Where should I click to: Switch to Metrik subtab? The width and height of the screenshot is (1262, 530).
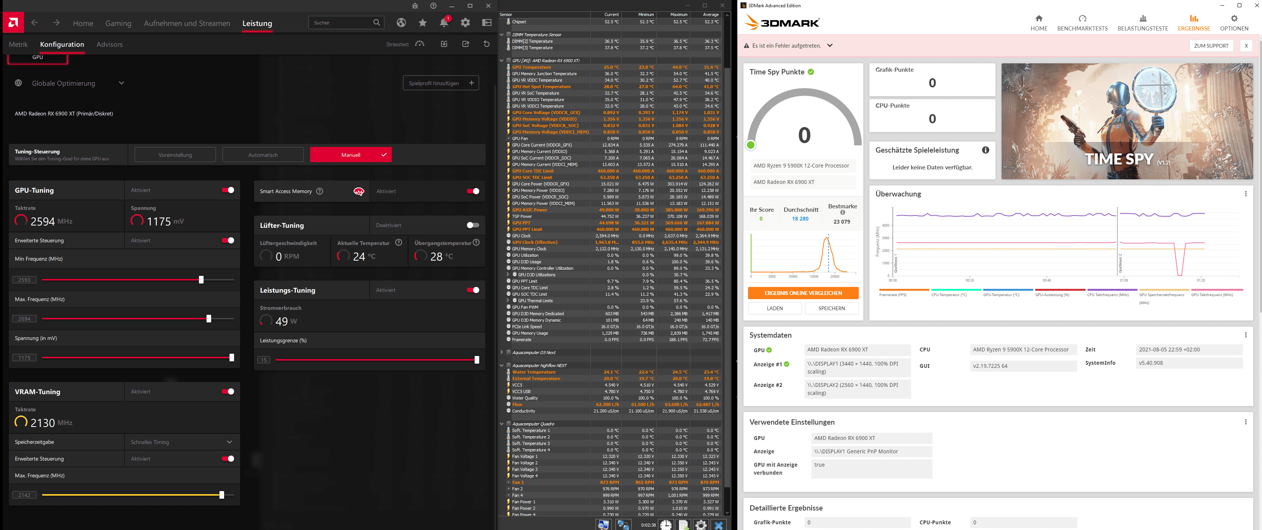[18, 45]
